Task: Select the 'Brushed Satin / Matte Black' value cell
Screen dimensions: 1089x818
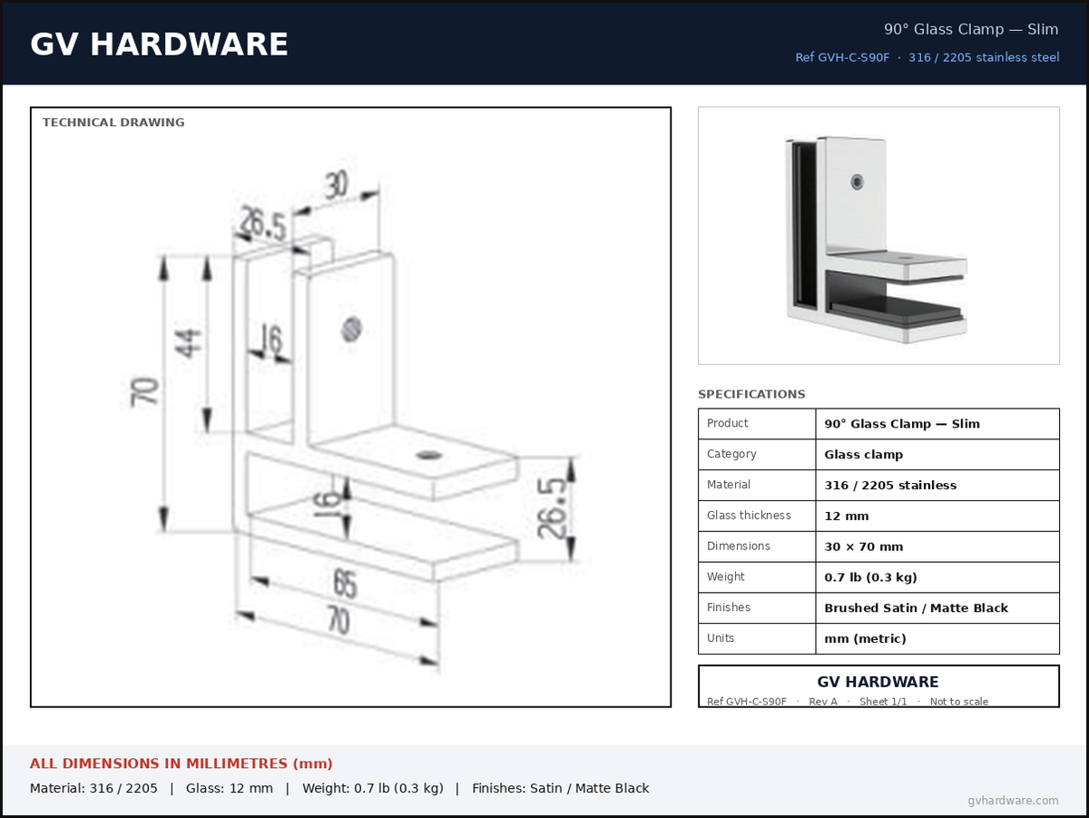Action: click(x=937, y=608)
